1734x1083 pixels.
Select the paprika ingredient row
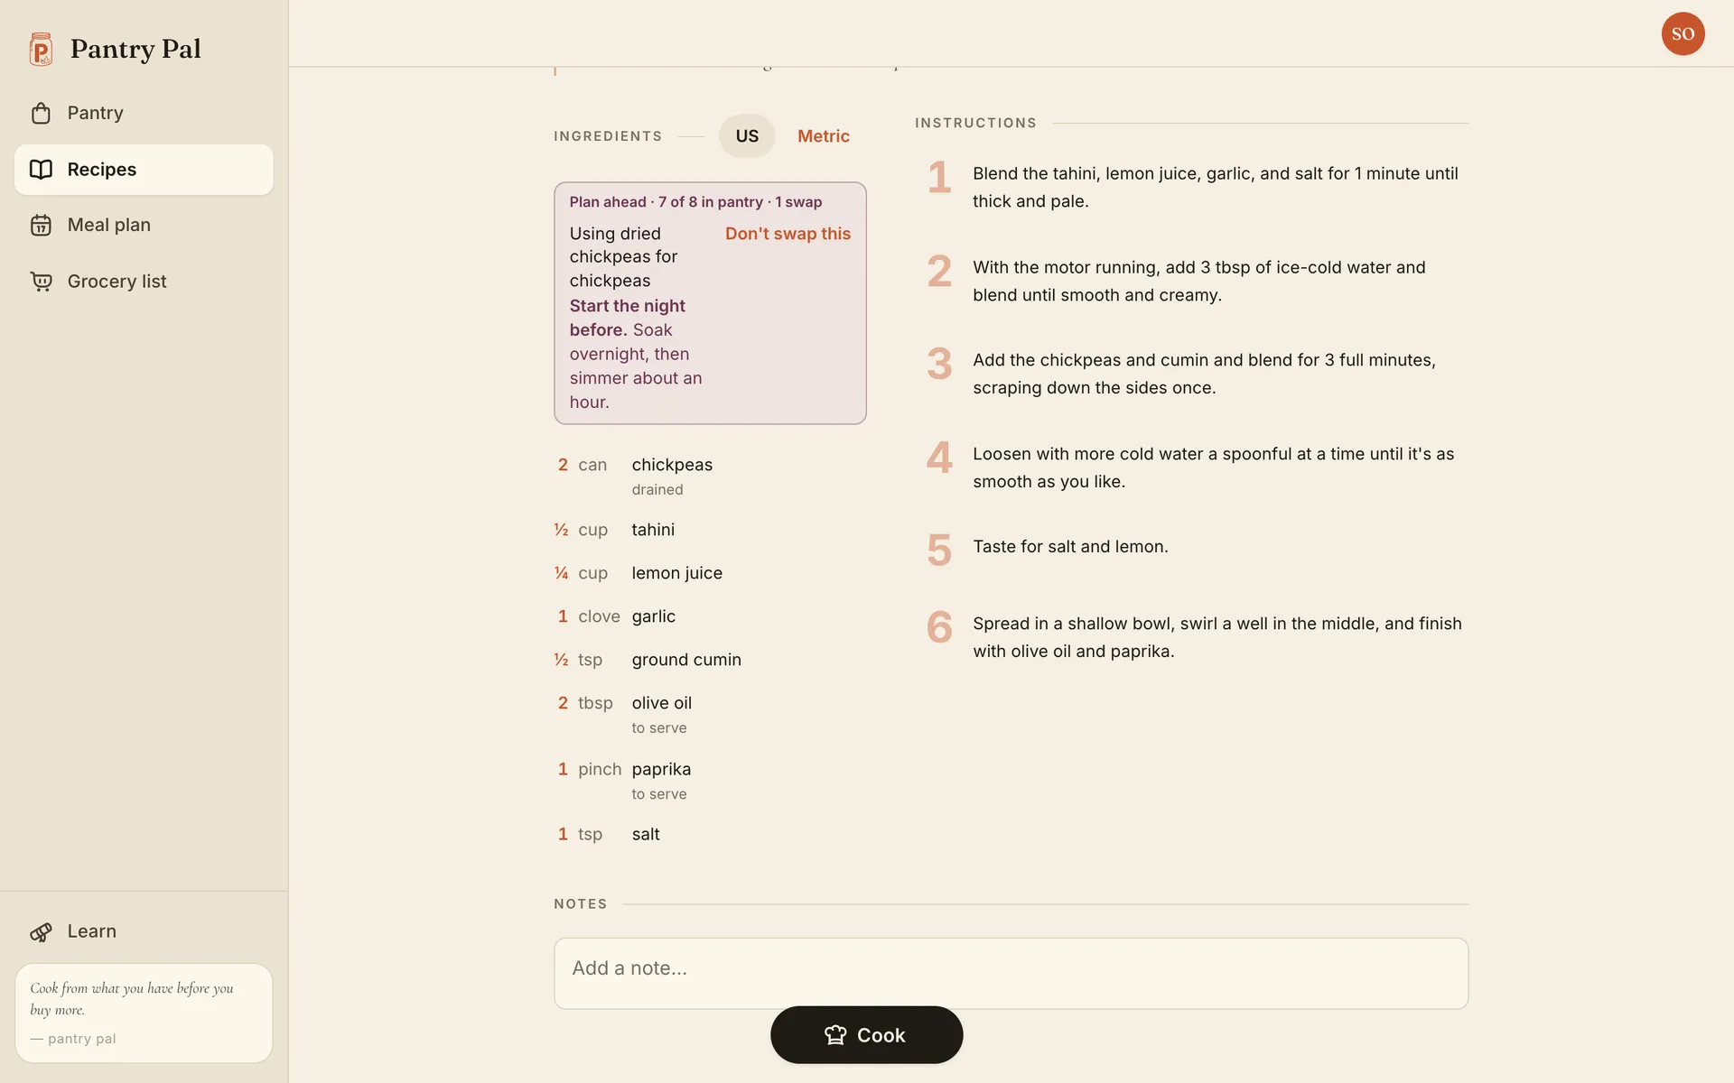click(x=710, y=781)
